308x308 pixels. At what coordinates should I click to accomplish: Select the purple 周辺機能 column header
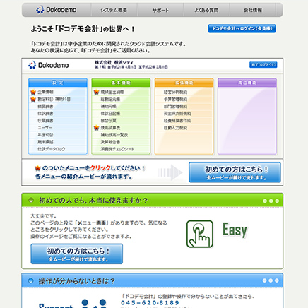(x=247, y=83)
